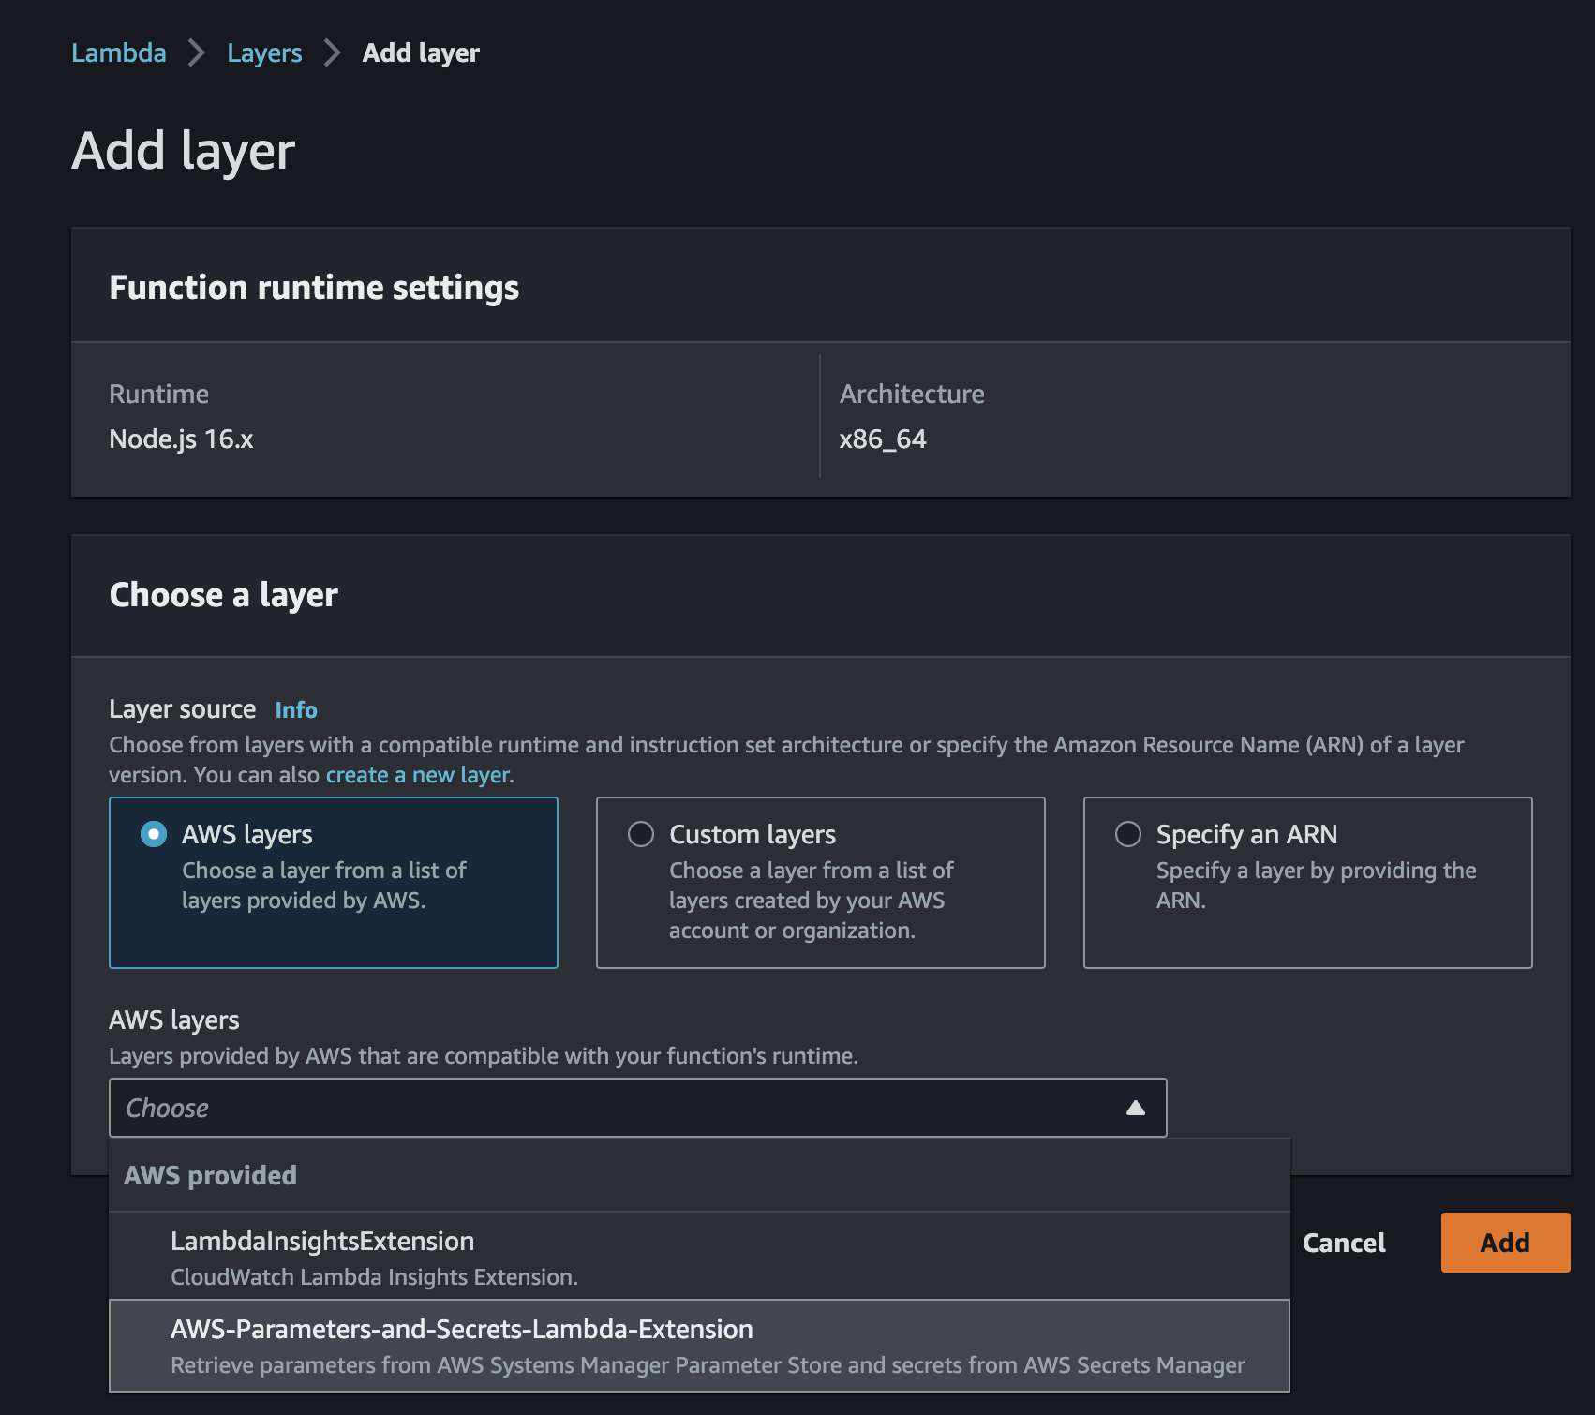Image resolution: width=1595 pixels, height=1415 pixels.
Task: Click the 'Architecture' label
Action: (x=912, y=394)
